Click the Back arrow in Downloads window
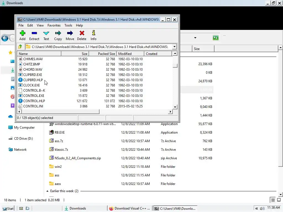 click(x=5, y=38)
